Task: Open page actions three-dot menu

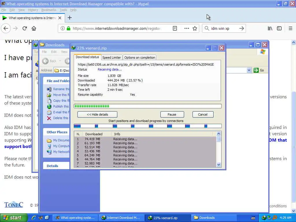Action: [186, 29]
